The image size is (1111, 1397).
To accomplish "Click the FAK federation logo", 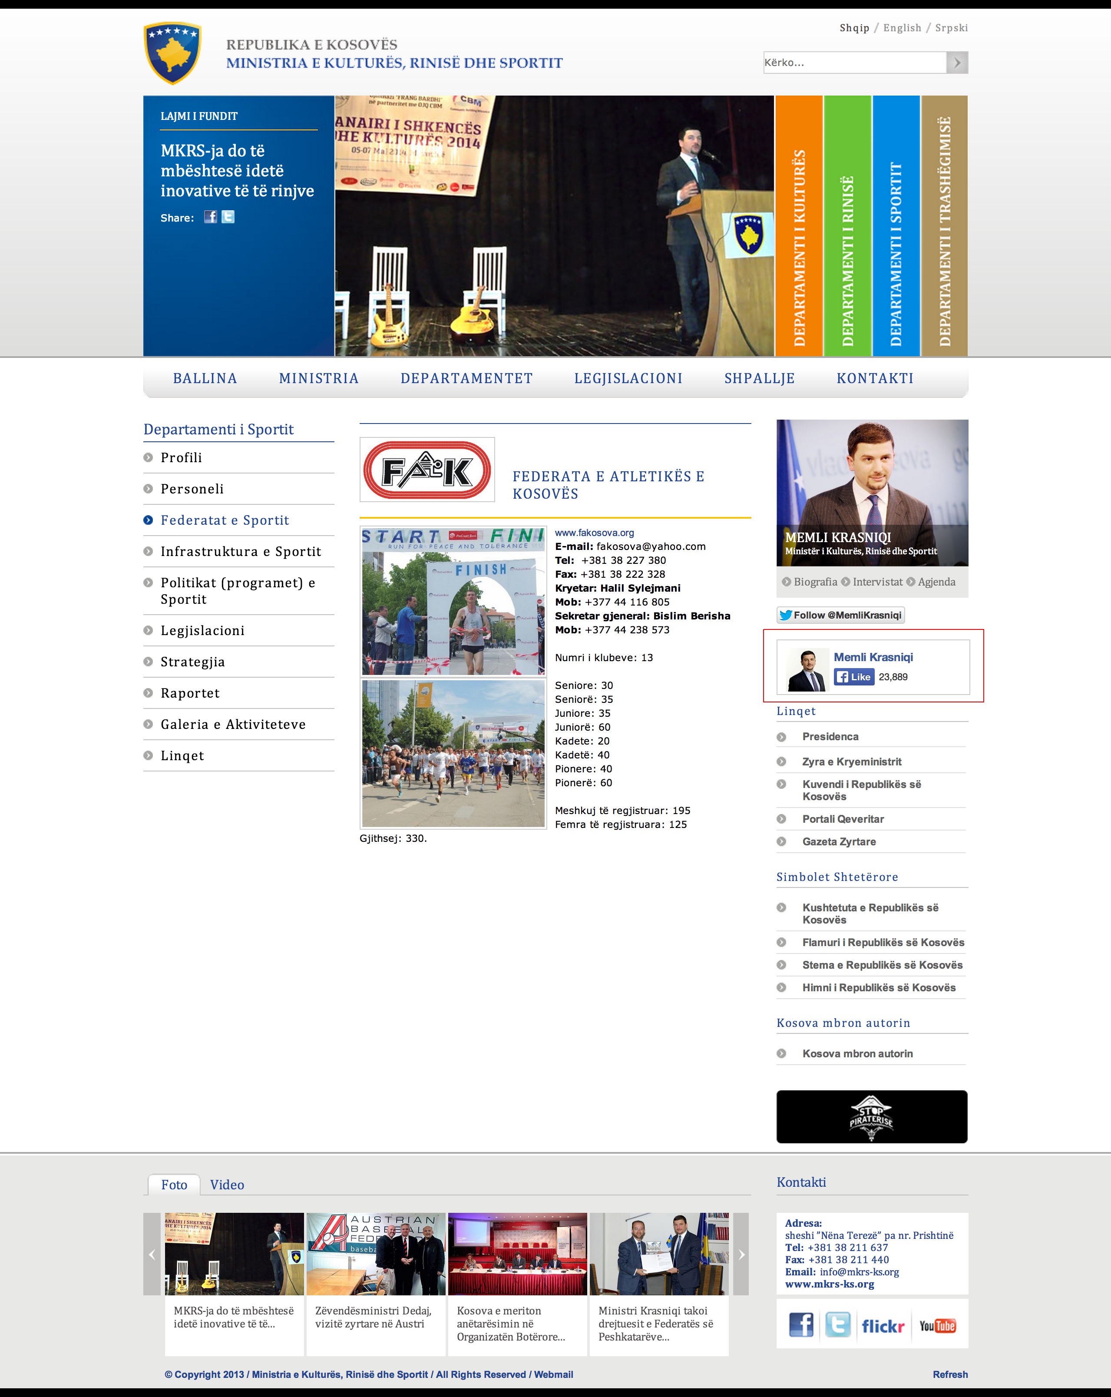I will (427, 470).
